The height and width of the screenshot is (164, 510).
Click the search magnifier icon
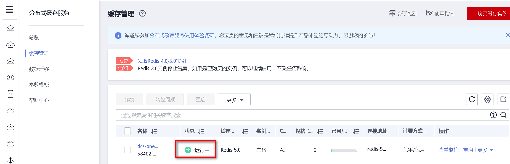503,115
